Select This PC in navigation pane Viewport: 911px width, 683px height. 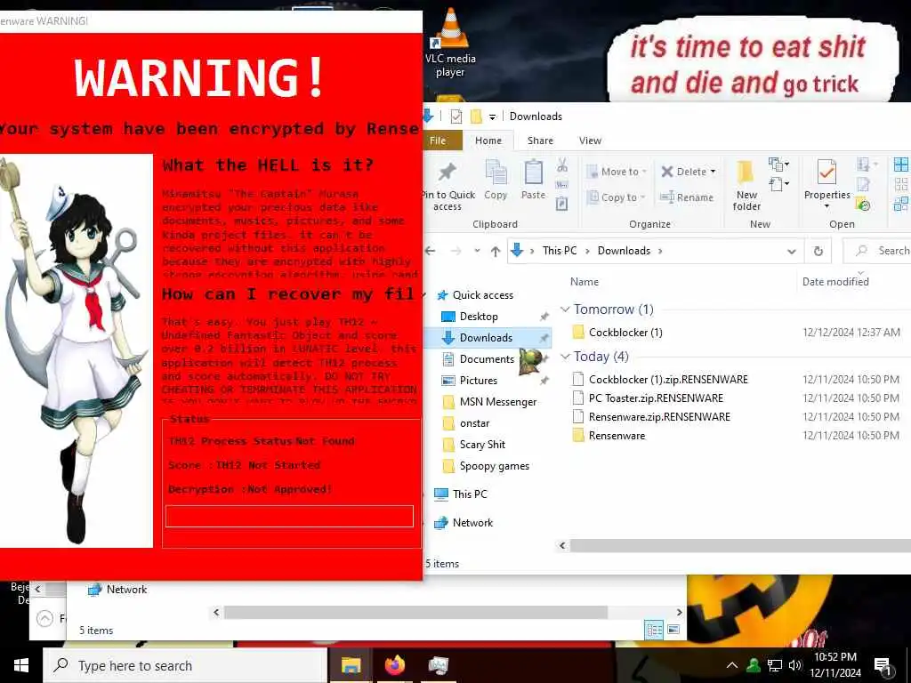pos(470,494)
